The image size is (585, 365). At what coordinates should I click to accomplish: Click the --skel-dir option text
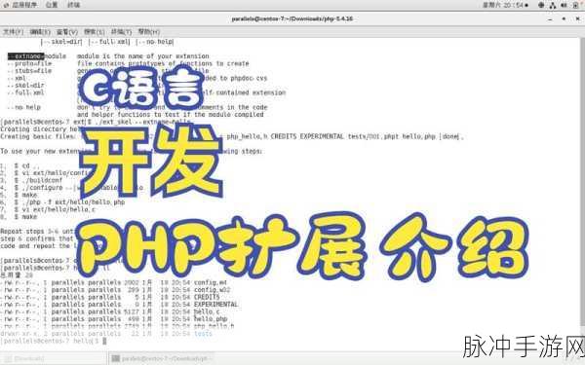tap(25, 86)
